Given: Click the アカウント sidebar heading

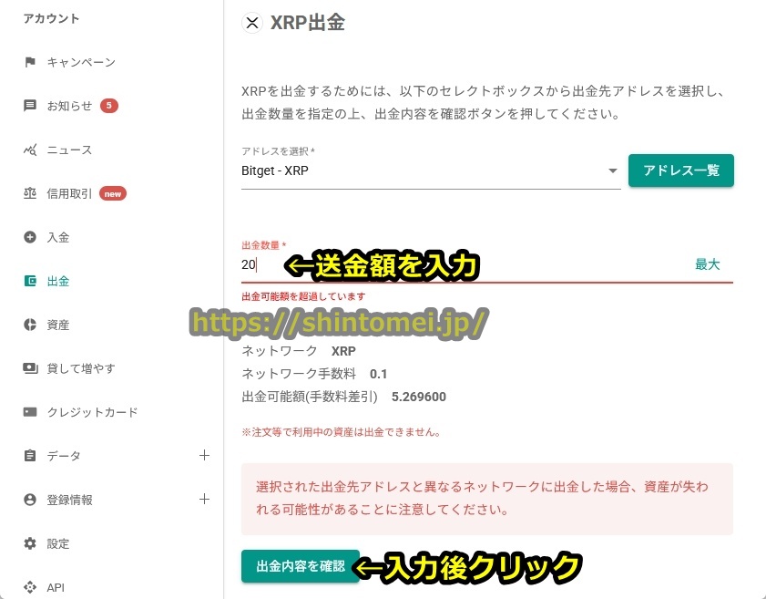Looking at the screenshot, I should pyautogui.click(x=51, y=18).
